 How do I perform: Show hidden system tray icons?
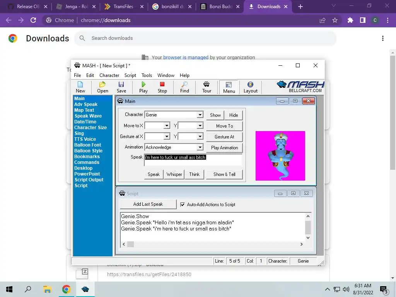327,289
